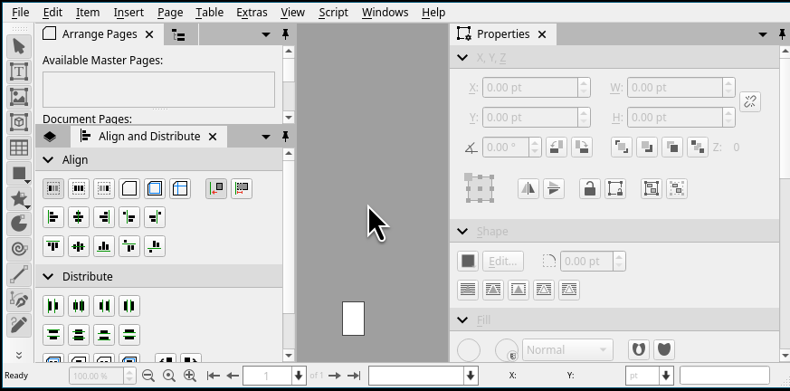Pick the Spiral tool
Image resolution: width=790 pixels, height=391 pixels.
(x=18, y=248)
